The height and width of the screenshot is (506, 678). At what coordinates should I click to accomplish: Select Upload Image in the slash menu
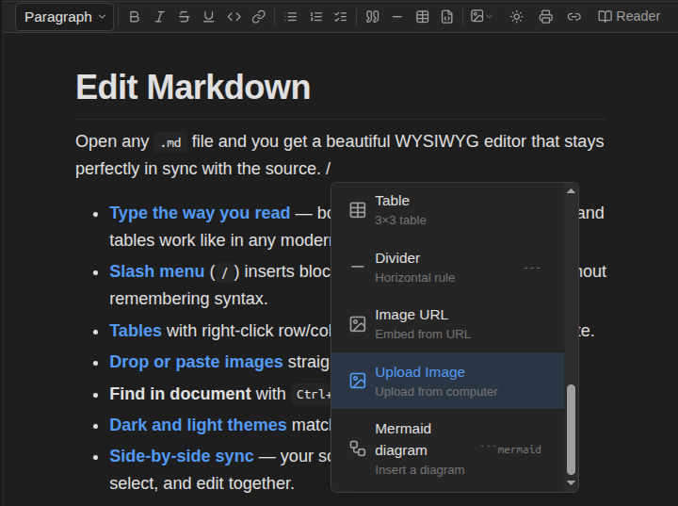click(448, 381)
